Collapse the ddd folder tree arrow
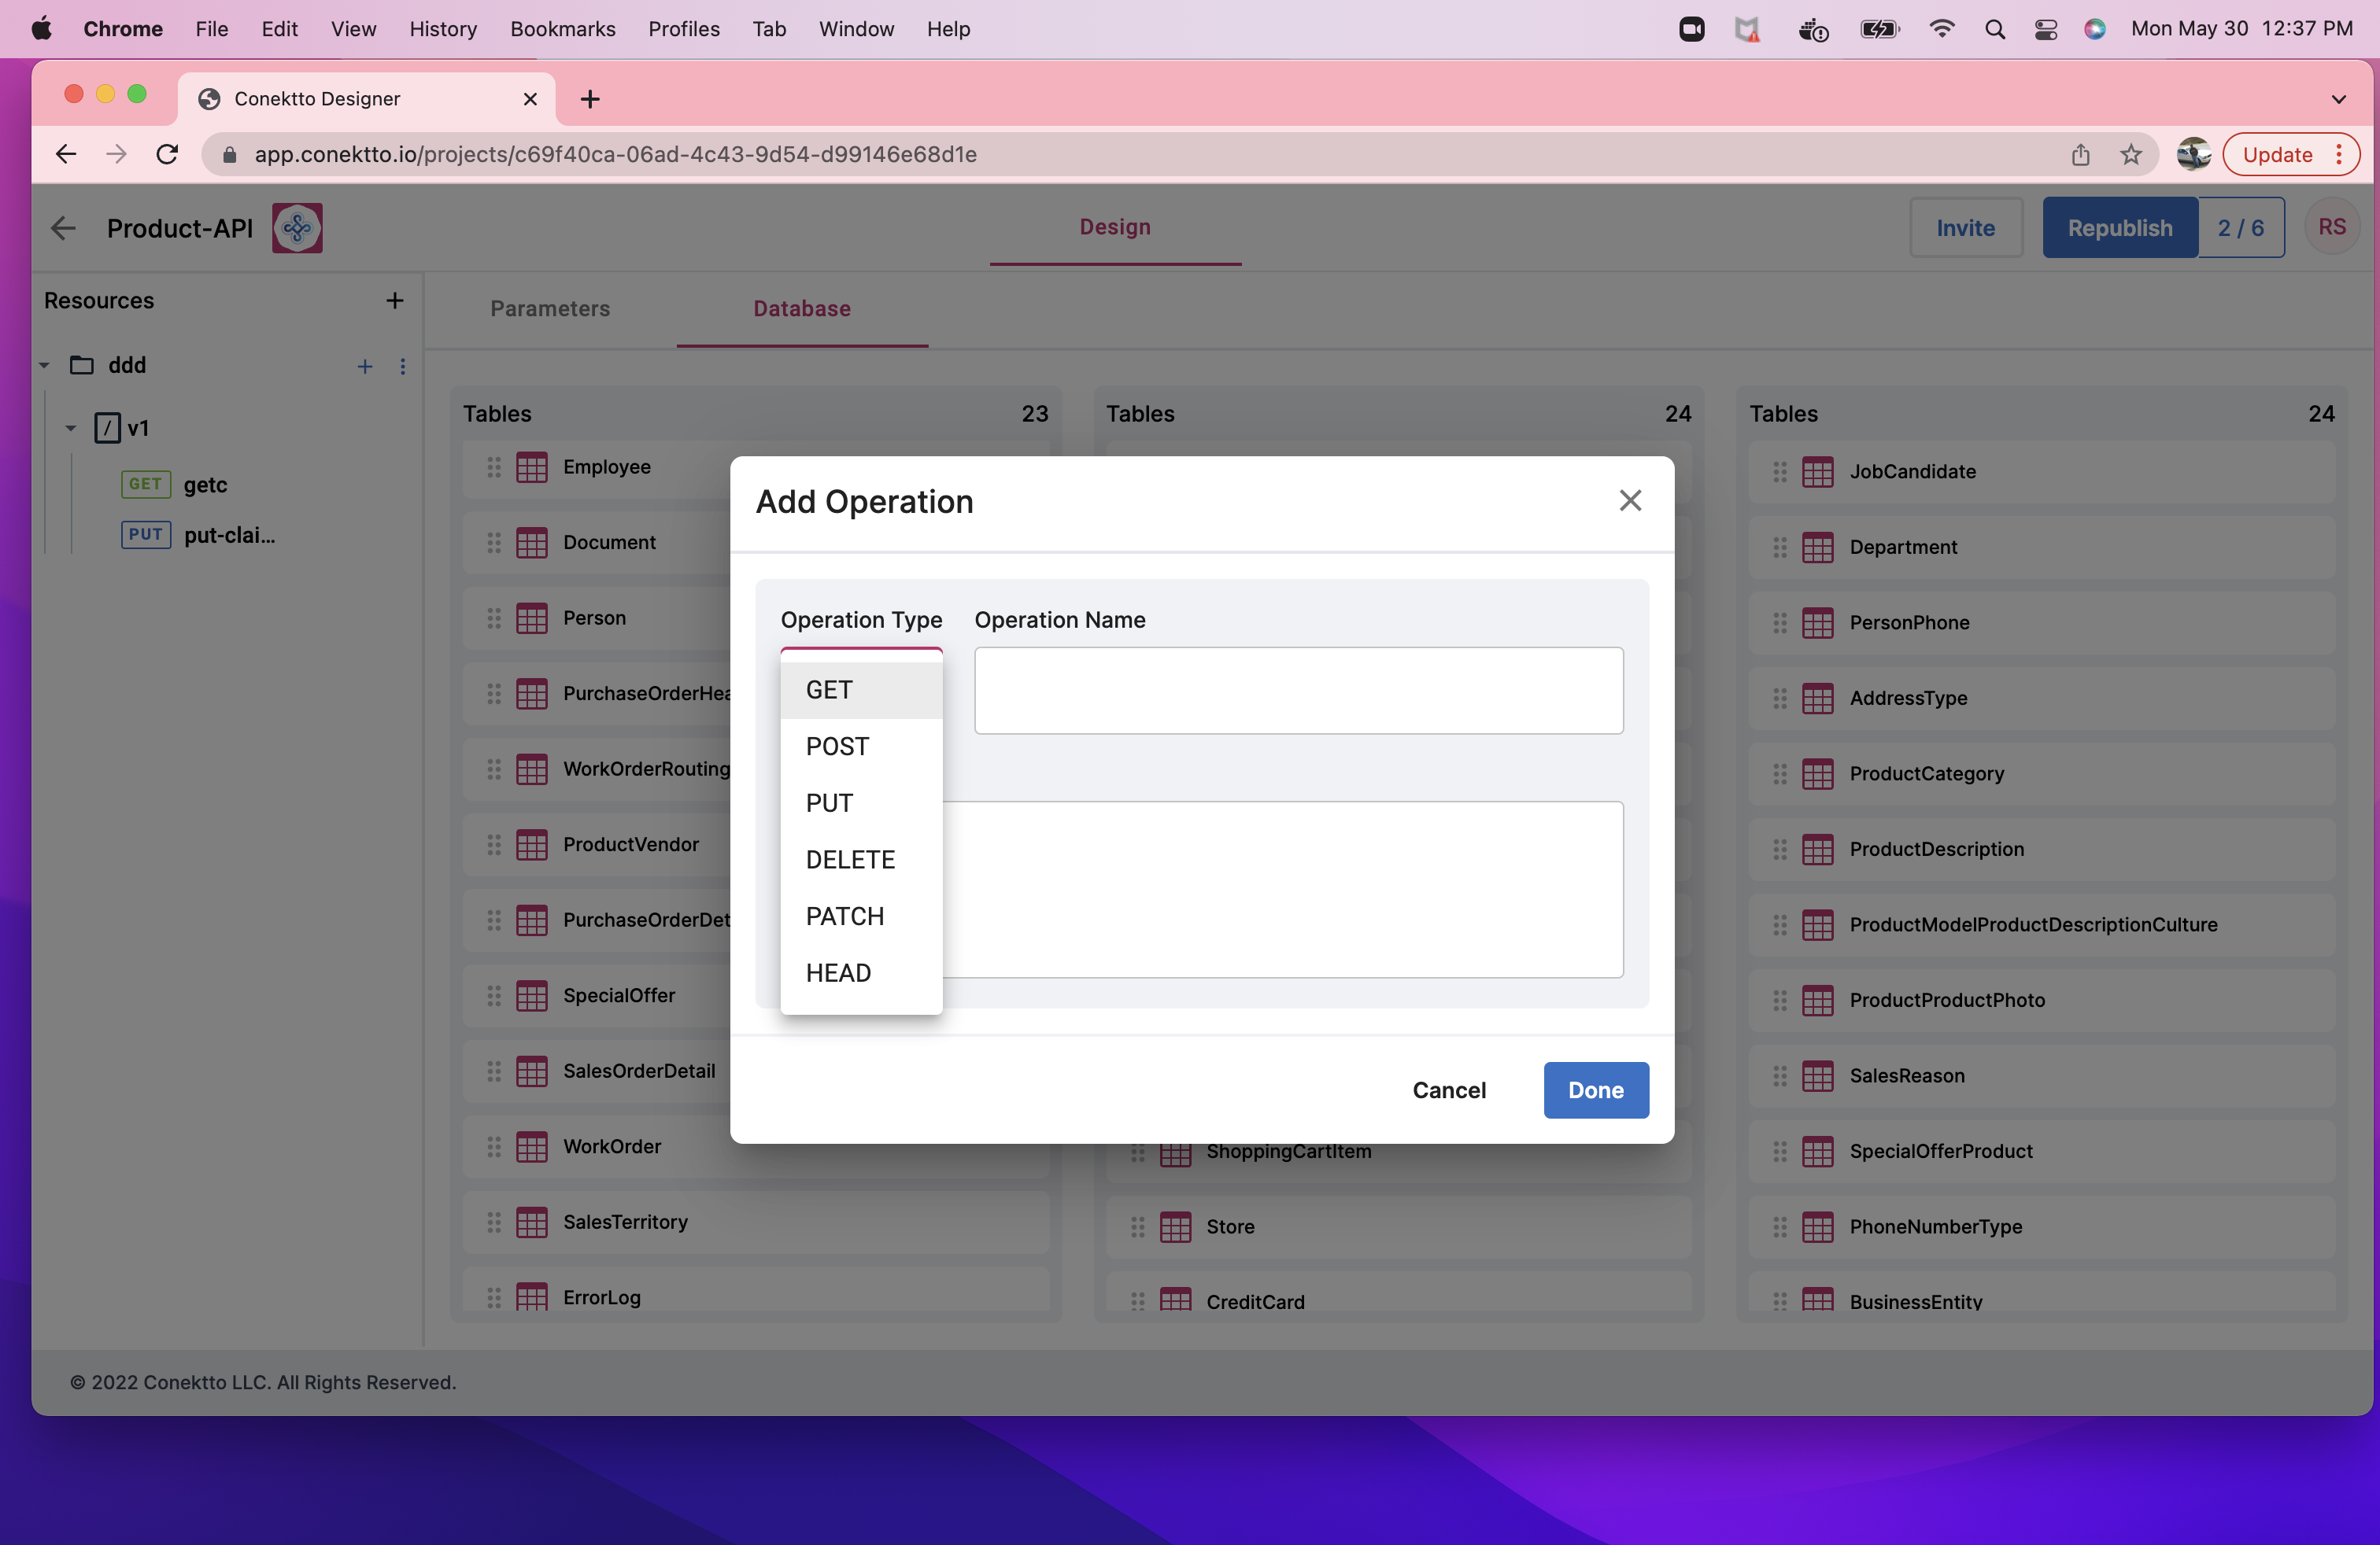 tap(45, 366)
